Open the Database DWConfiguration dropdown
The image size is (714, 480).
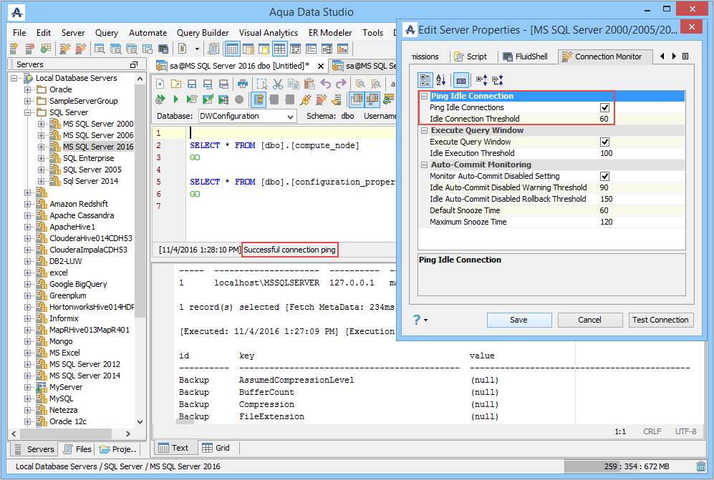coord(290,116)
